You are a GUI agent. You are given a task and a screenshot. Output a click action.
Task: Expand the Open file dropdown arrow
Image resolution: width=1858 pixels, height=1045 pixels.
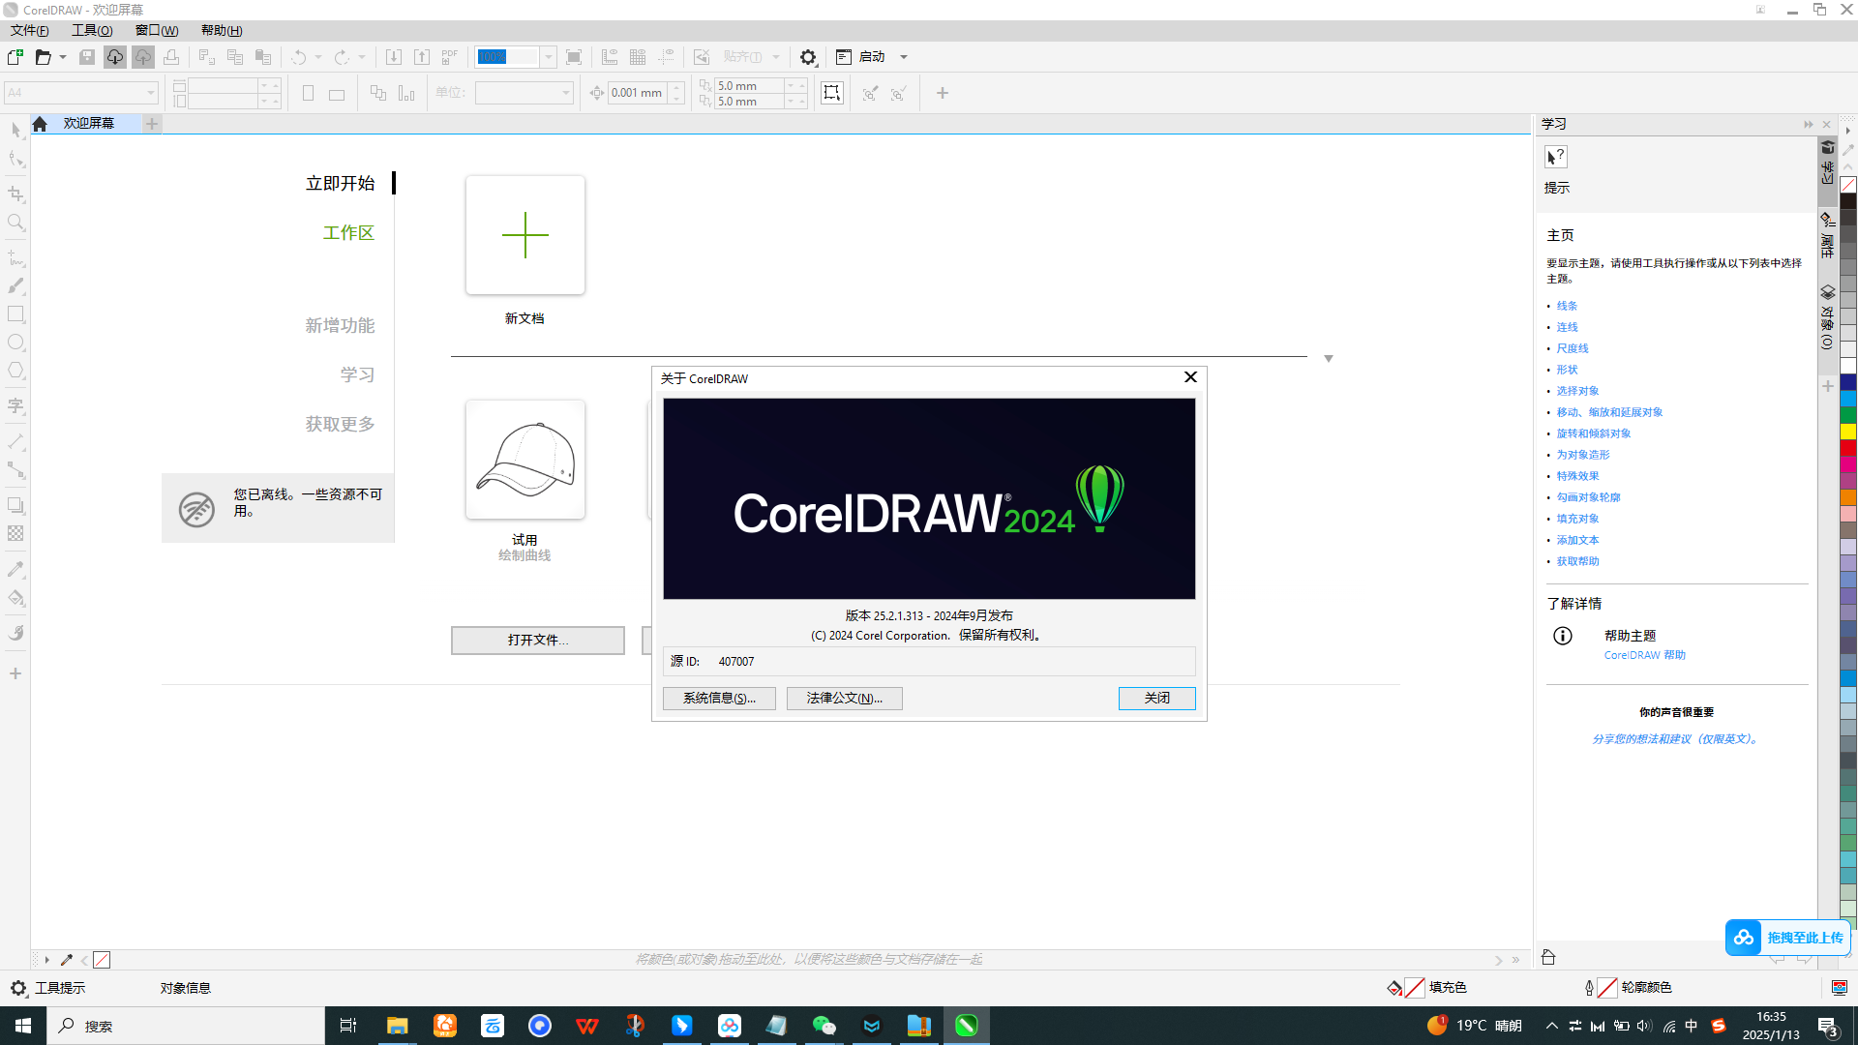(63, 57)
